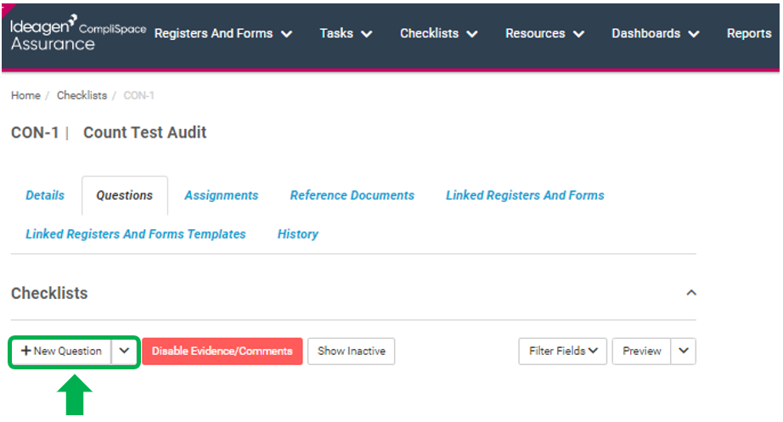783x422 pixels.
Task: Click the Preview button
Action: (x=642, y=351)
